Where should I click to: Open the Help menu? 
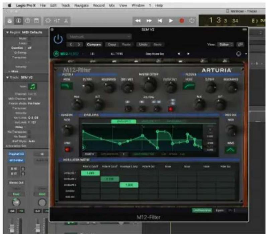pos(159,5)
